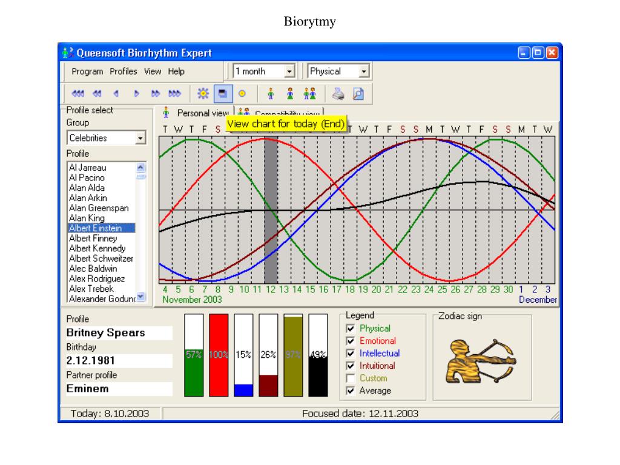Click the sun-shaped toolbar icon
The image size is (620, 465).
203,94
